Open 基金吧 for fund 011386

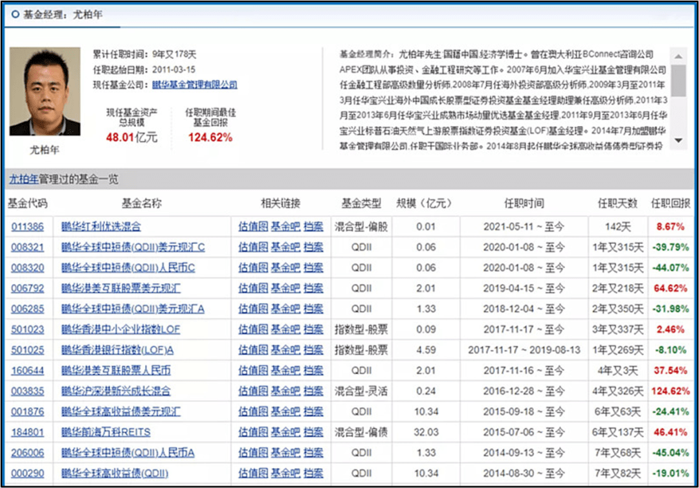[x=286, y=227]
